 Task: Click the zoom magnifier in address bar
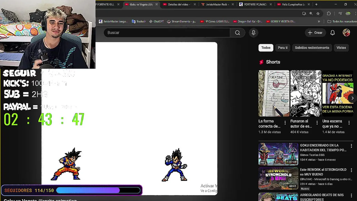pos(311,13)
